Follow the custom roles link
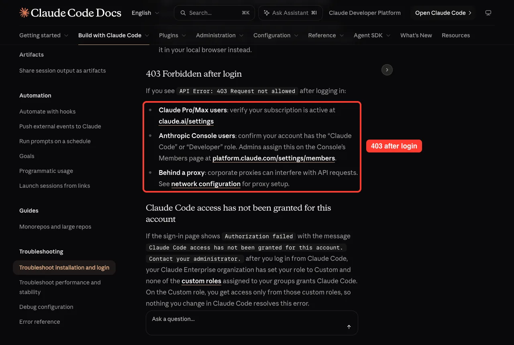514x345 pixels. [x=202, y=281]
